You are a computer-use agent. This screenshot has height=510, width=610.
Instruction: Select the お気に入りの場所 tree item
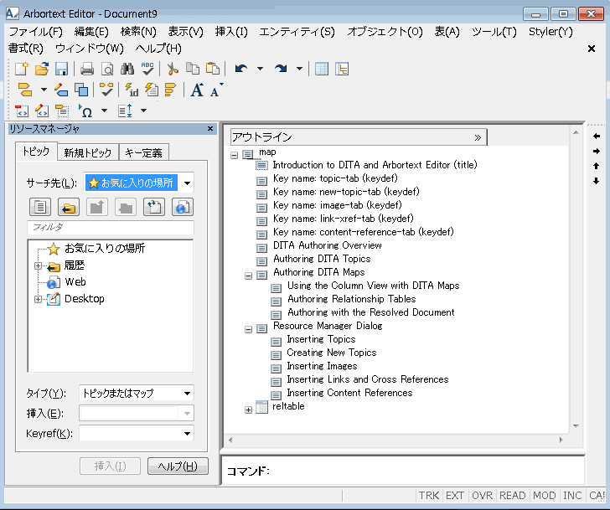coord(104,248)
